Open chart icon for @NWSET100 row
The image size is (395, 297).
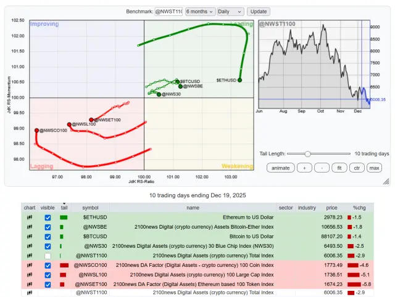coord(30,285)
